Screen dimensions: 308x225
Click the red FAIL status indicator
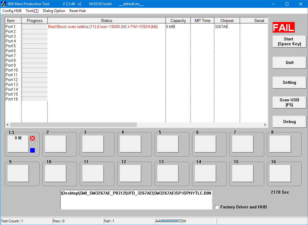pos(284,27)
